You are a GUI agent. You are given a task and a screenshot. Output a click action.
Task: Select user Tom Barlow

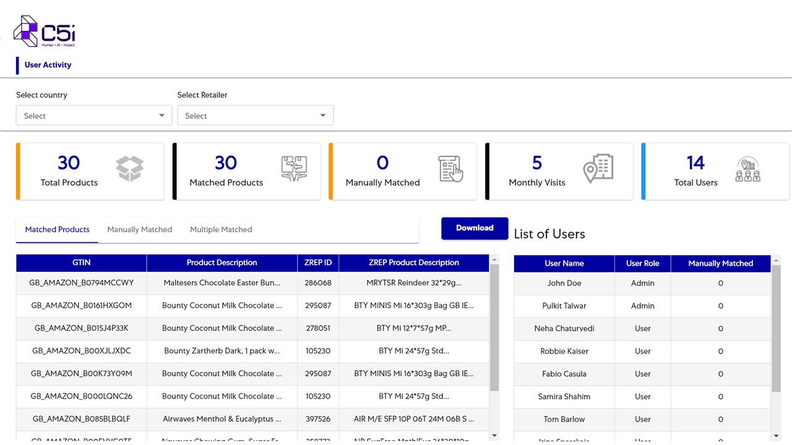(x=564, y=419)
